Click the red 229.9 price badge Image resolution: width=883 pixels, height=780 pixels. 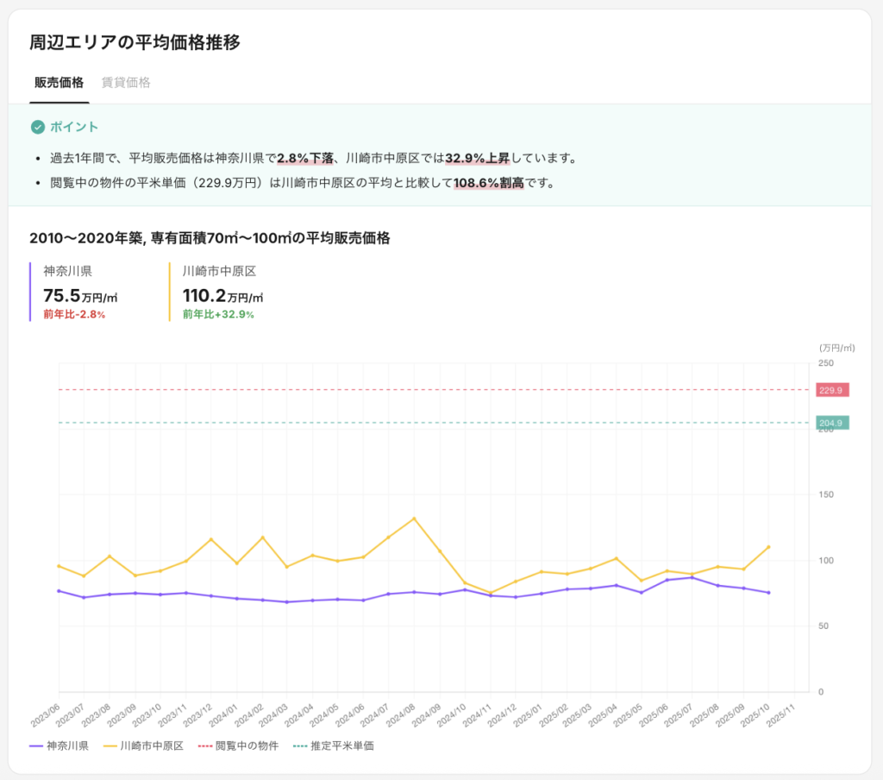(831, 390)
